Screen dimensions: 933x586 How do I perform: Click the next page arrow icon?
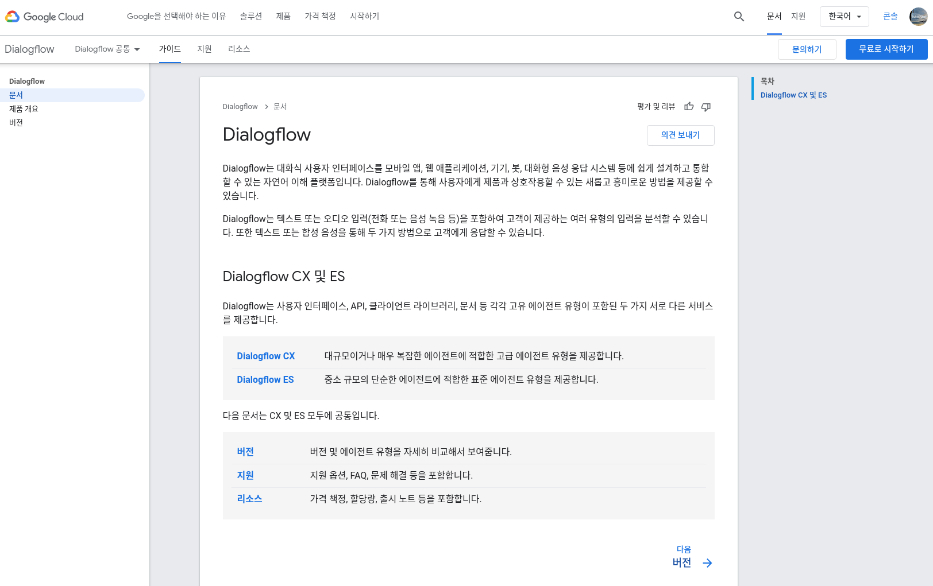[707, 563]
